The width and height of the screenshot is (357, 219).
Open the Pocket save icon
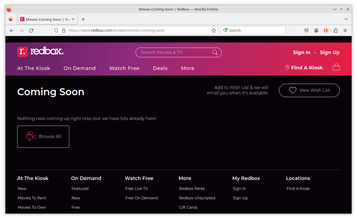pos(306,30)
